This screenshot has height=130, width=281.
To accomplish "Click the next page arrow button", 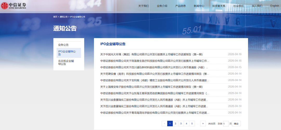I will (203, 123).
